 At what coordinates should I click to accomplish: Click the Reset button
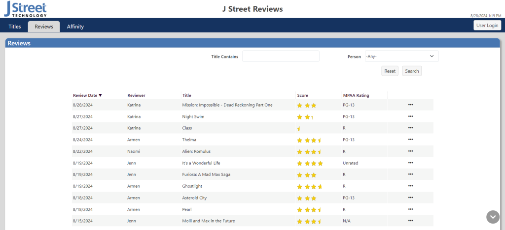coord(390,71)
